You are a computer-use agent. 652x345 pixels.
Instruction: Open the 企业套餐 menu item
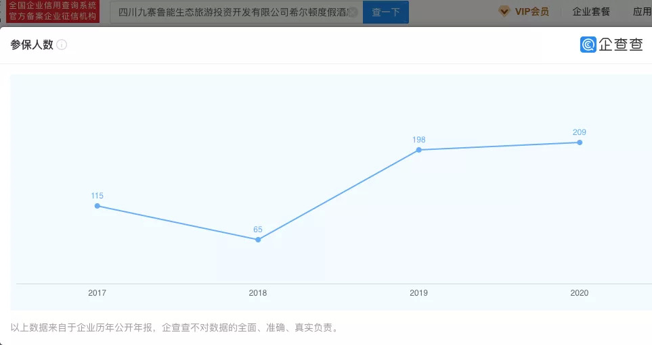pos(591,11)
